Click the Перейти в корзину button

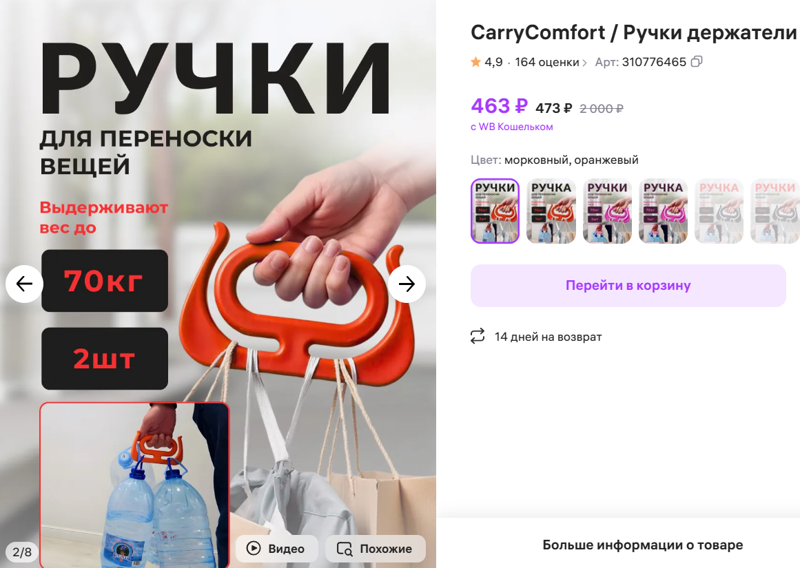628,286
